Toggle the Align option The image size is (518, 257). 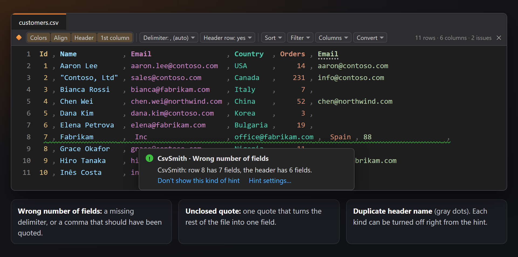click(x=60, y=38)
